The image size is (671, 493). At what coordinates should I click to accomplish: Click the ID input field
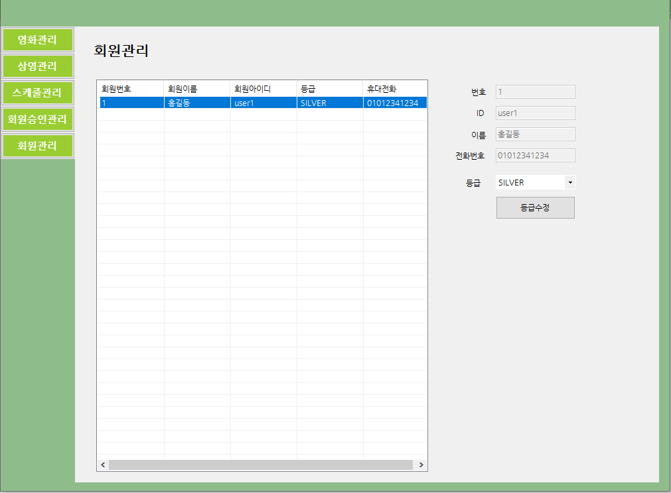[x=535, y=113]
